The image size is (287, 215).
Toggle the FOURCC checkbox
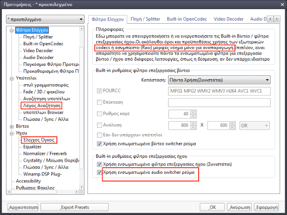[x=100, y=91]
